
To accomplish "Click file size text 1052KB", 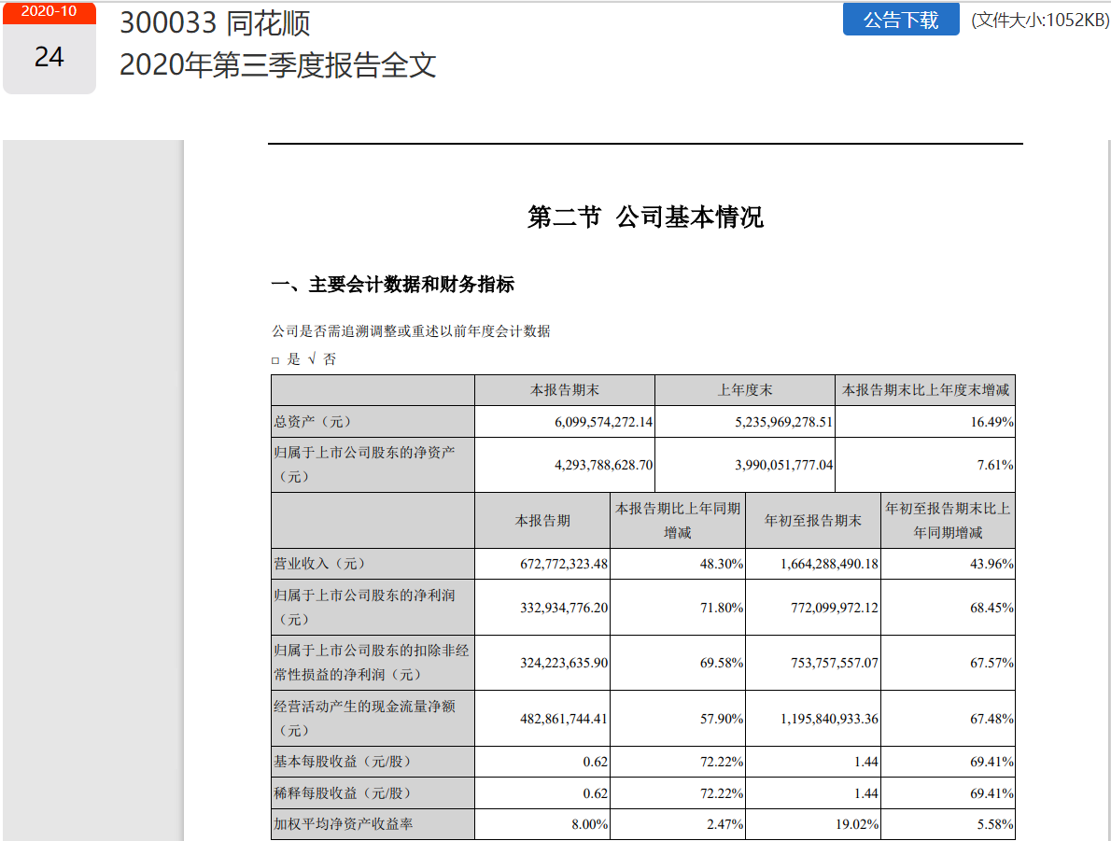I will click(1040, 20).
